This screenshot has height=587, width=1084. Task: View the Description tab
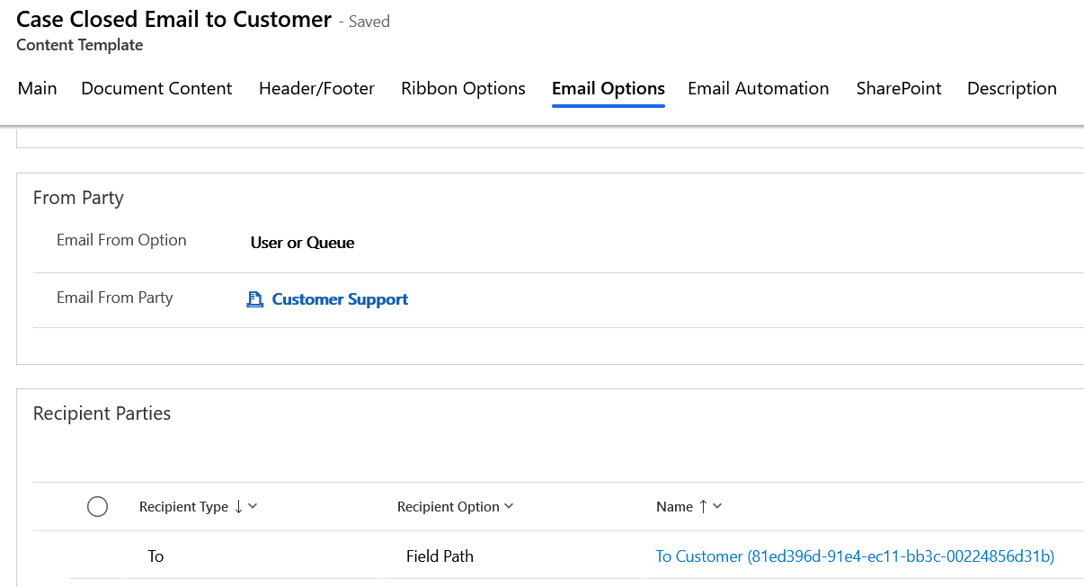click(1011, 88)
